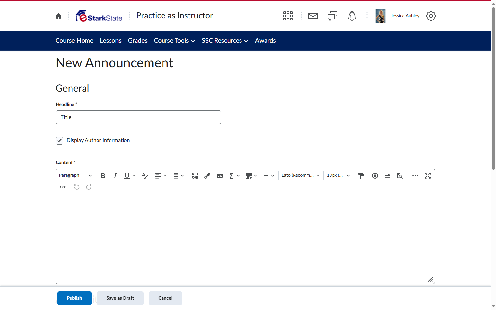Insert a quicklink using chain icon
The height and width of the screenshot is (310, 496).
pos(207,176)
